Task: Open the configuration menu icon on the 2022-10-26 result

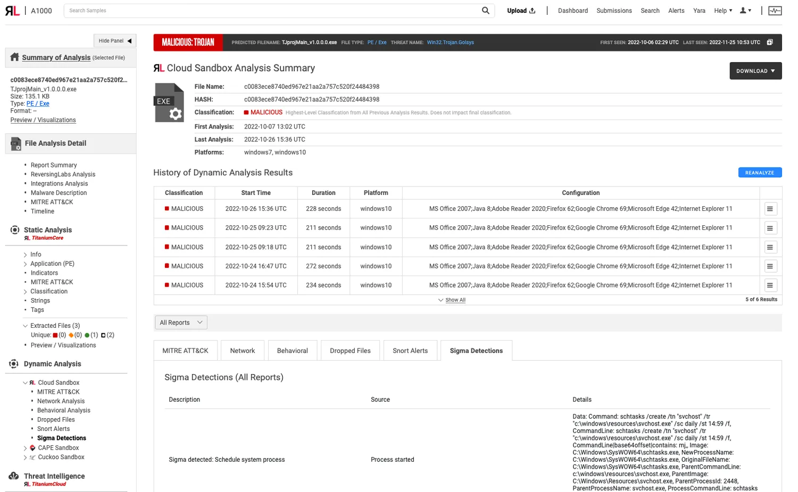Action: point(770,208)
